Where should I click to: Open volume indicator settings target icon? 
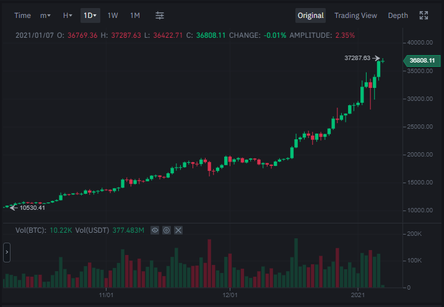[167, 230]
